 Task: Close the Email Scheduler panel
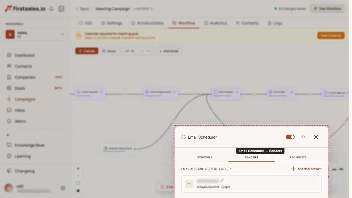coord(316,137)
